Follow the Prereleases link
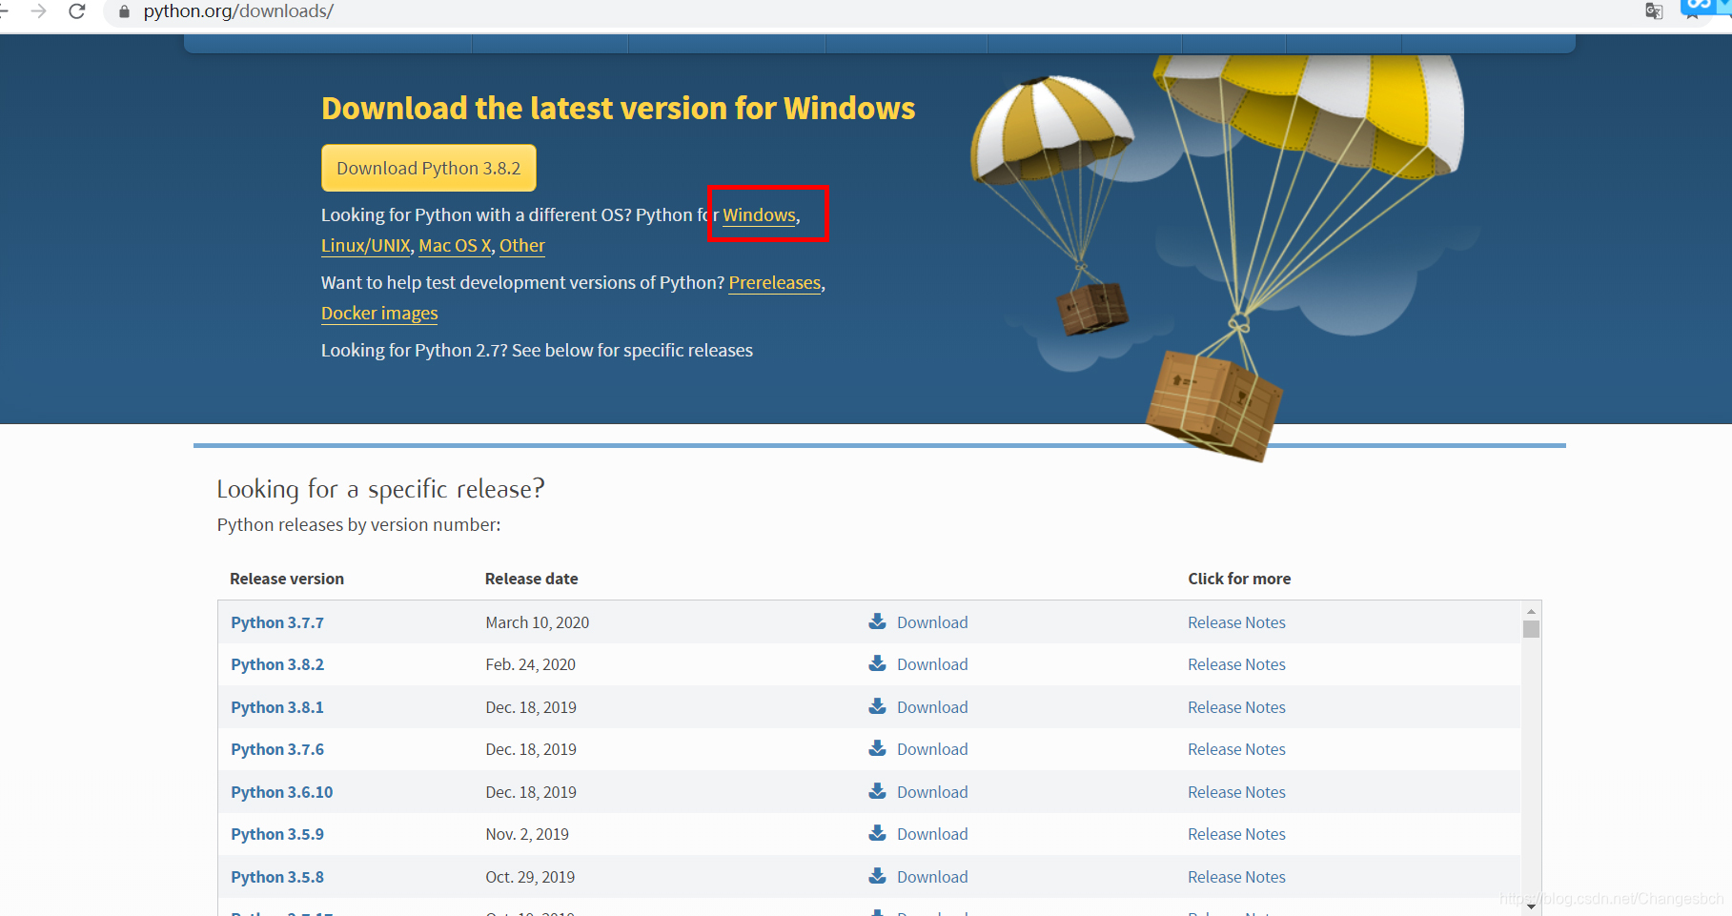Viewport: 1732px width, 916px height. pyautogui.click(x=775, y=282)
